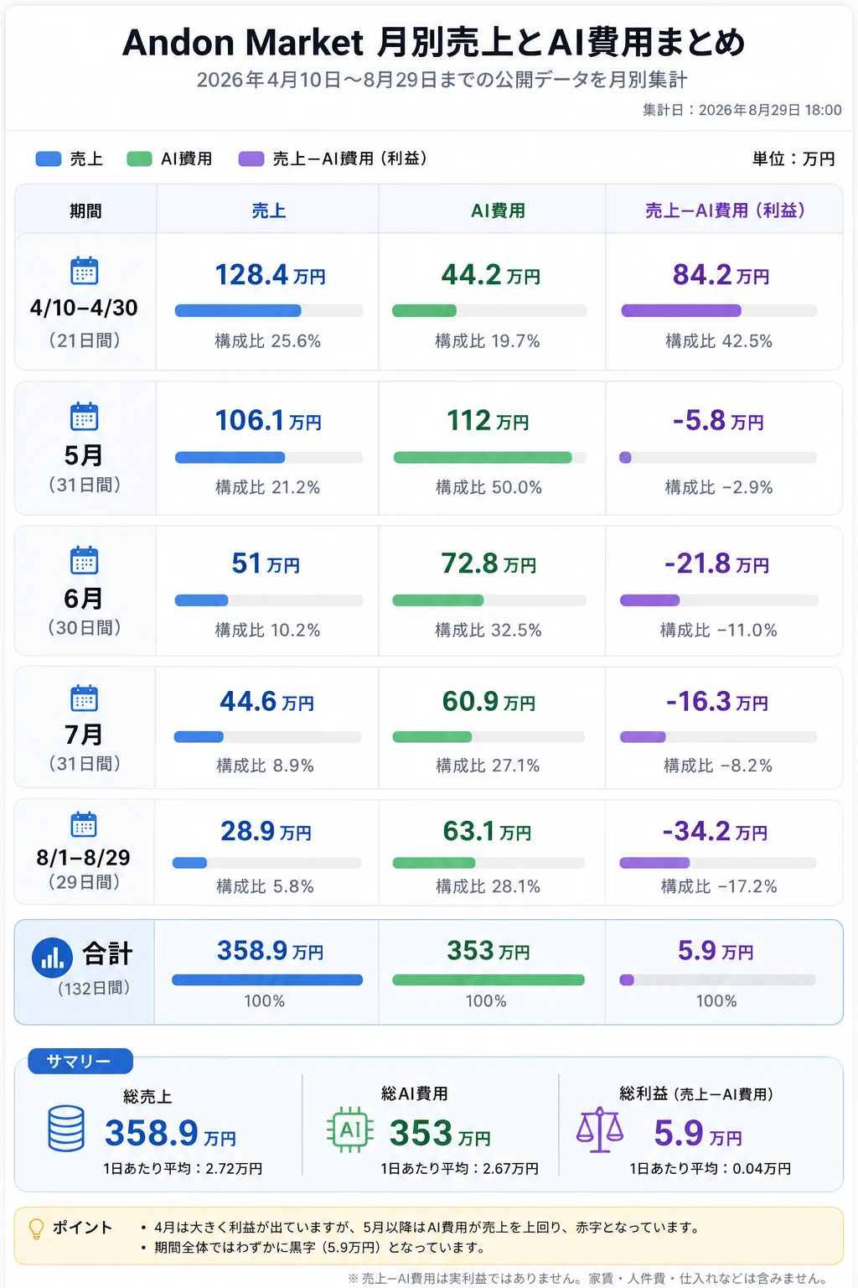858x1288 pixels.
Task: Click the Andon Market 月別売上とAI費用まとめ title
Action: point(433,42)
